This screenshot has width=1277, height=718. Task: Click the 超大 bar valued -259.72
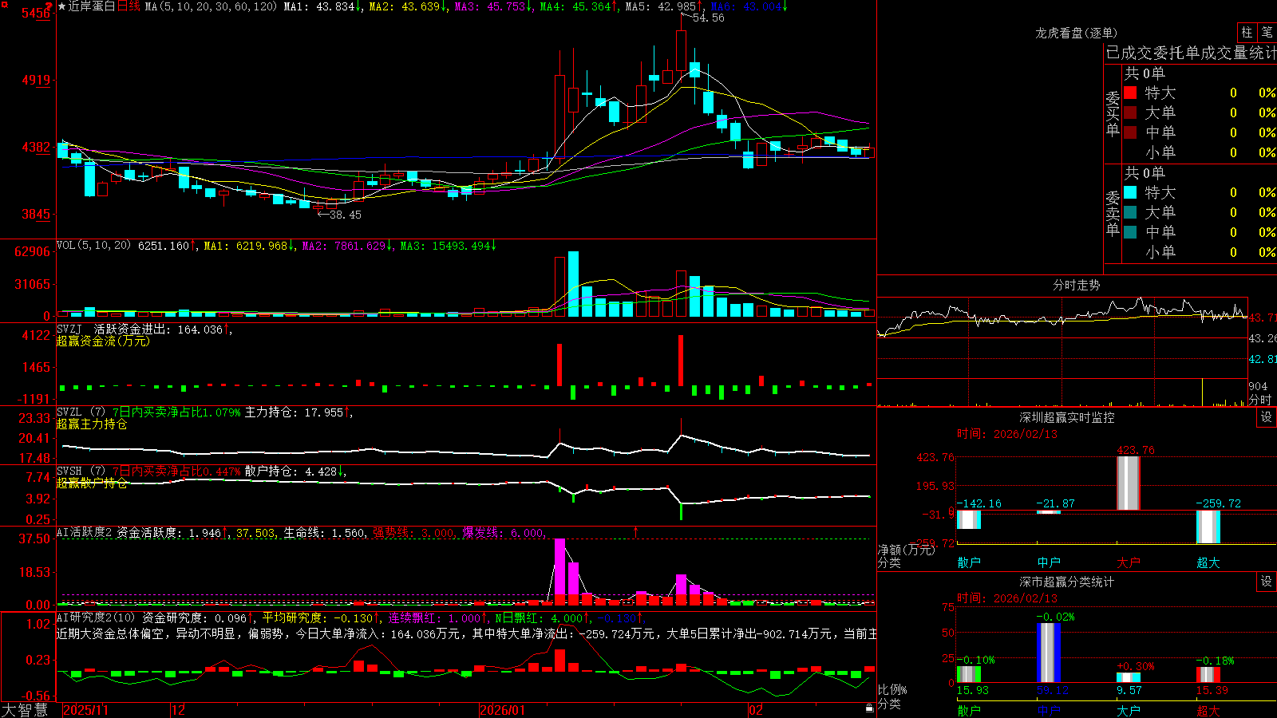pos(1208,527)
